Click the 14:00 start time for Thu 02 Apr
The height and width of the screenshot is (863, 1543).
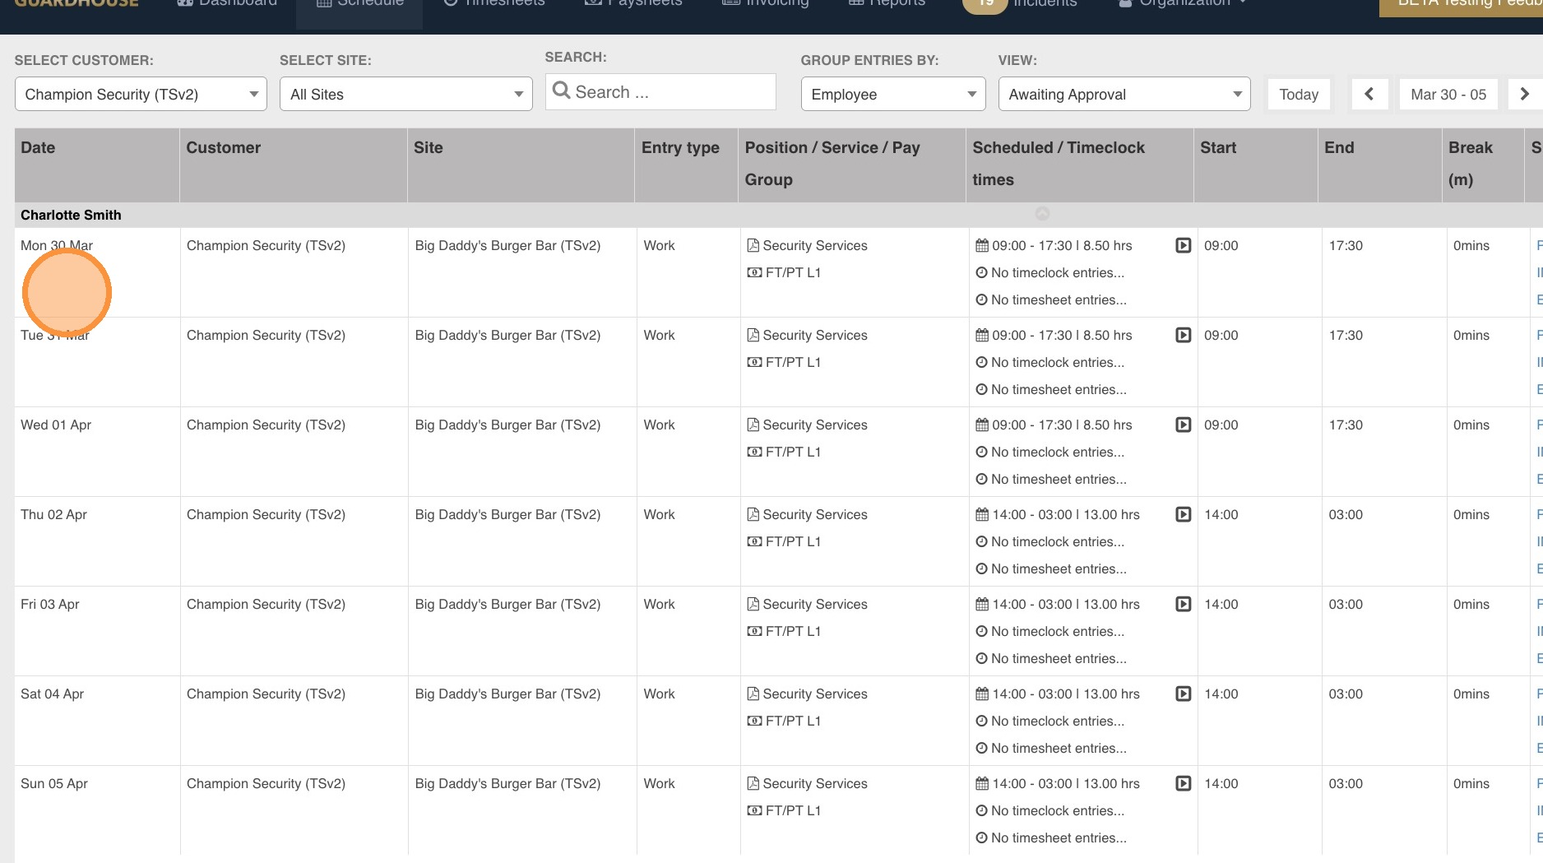click(1221, 514)
